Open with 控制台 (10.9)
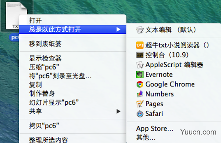The image size is (221, 143). pyautogui.click(x=173, y=55)
